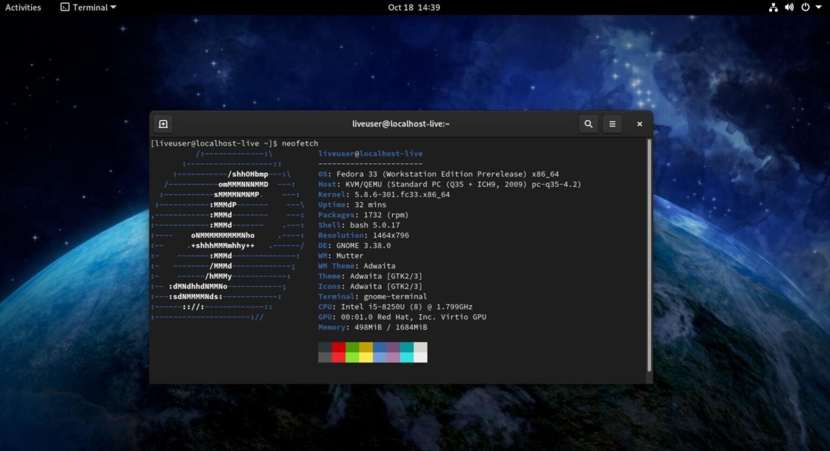
Task: Click the bright yellow swatch in the bottom row
Action: point(366,357)
